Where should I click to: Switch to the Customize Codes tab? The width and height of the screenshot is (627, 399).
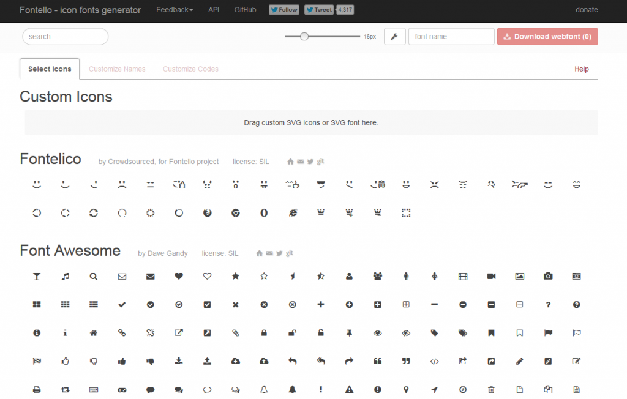[x=190, y=69]
